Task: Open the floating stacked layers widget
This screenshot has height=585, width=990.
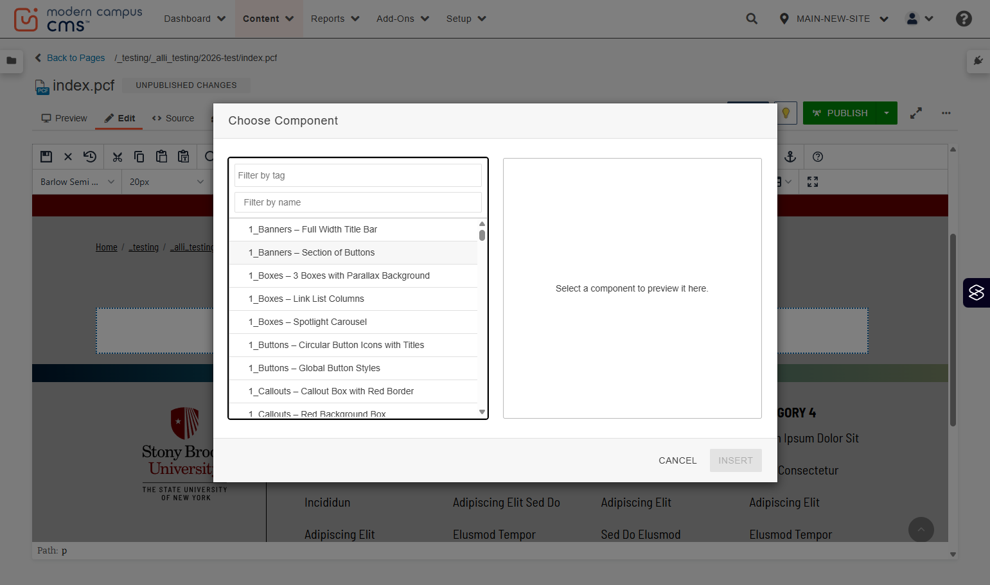Action: [x=977, y=293]
